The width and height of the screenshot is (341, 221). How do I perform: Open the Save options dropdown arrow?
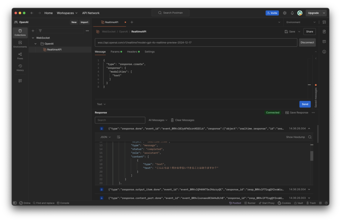click(x=299, y=32)
